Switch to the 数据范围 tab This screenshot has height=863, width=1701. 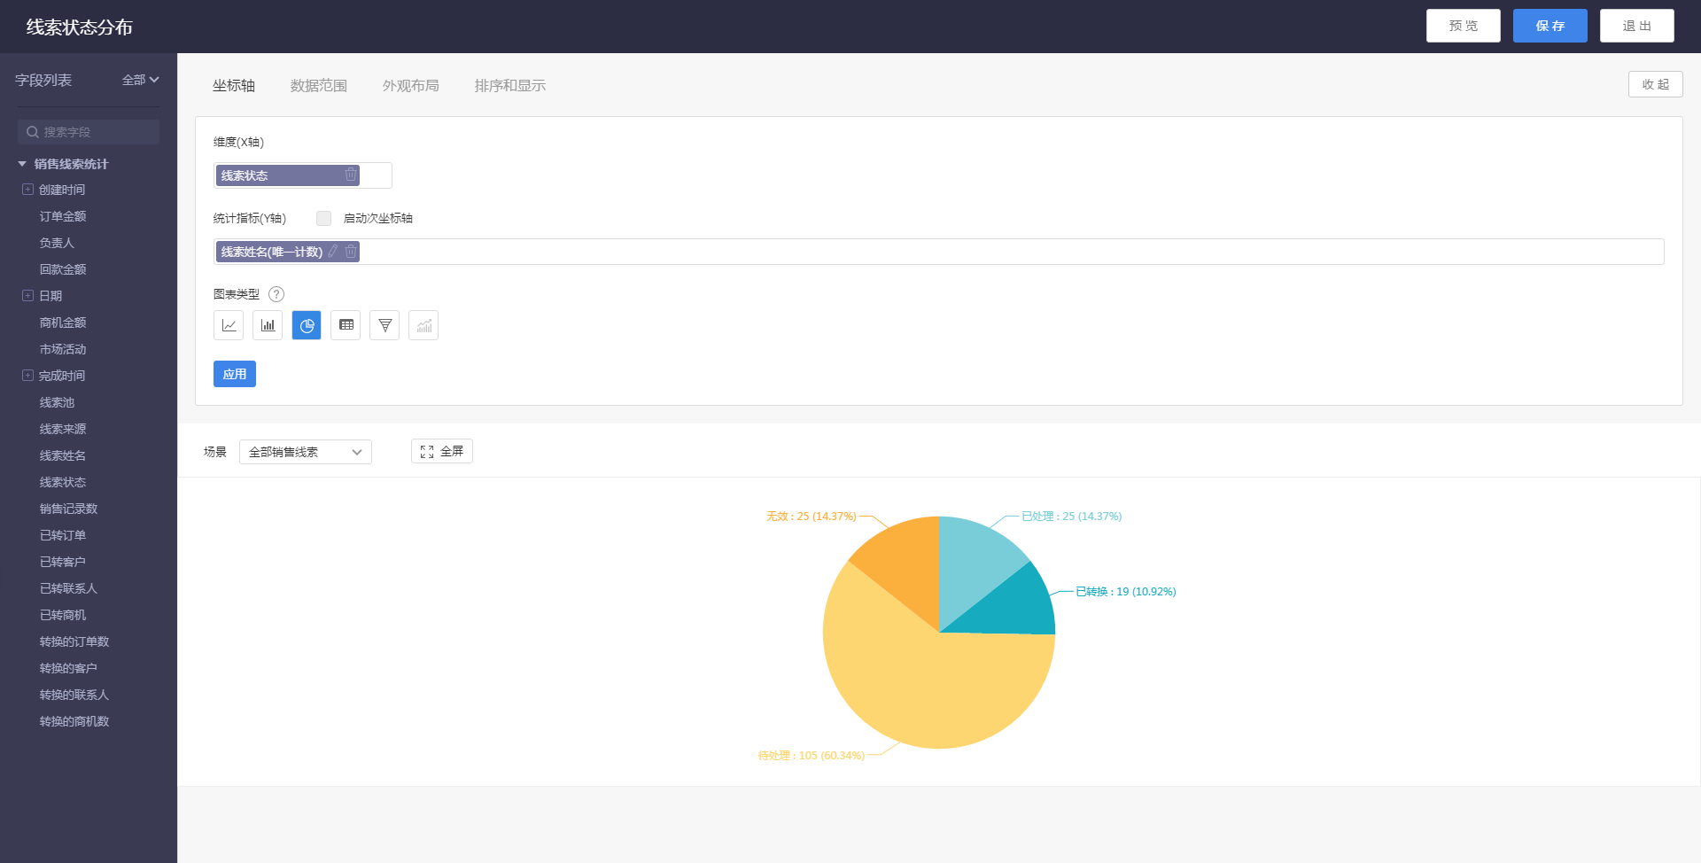coord(319,86)
